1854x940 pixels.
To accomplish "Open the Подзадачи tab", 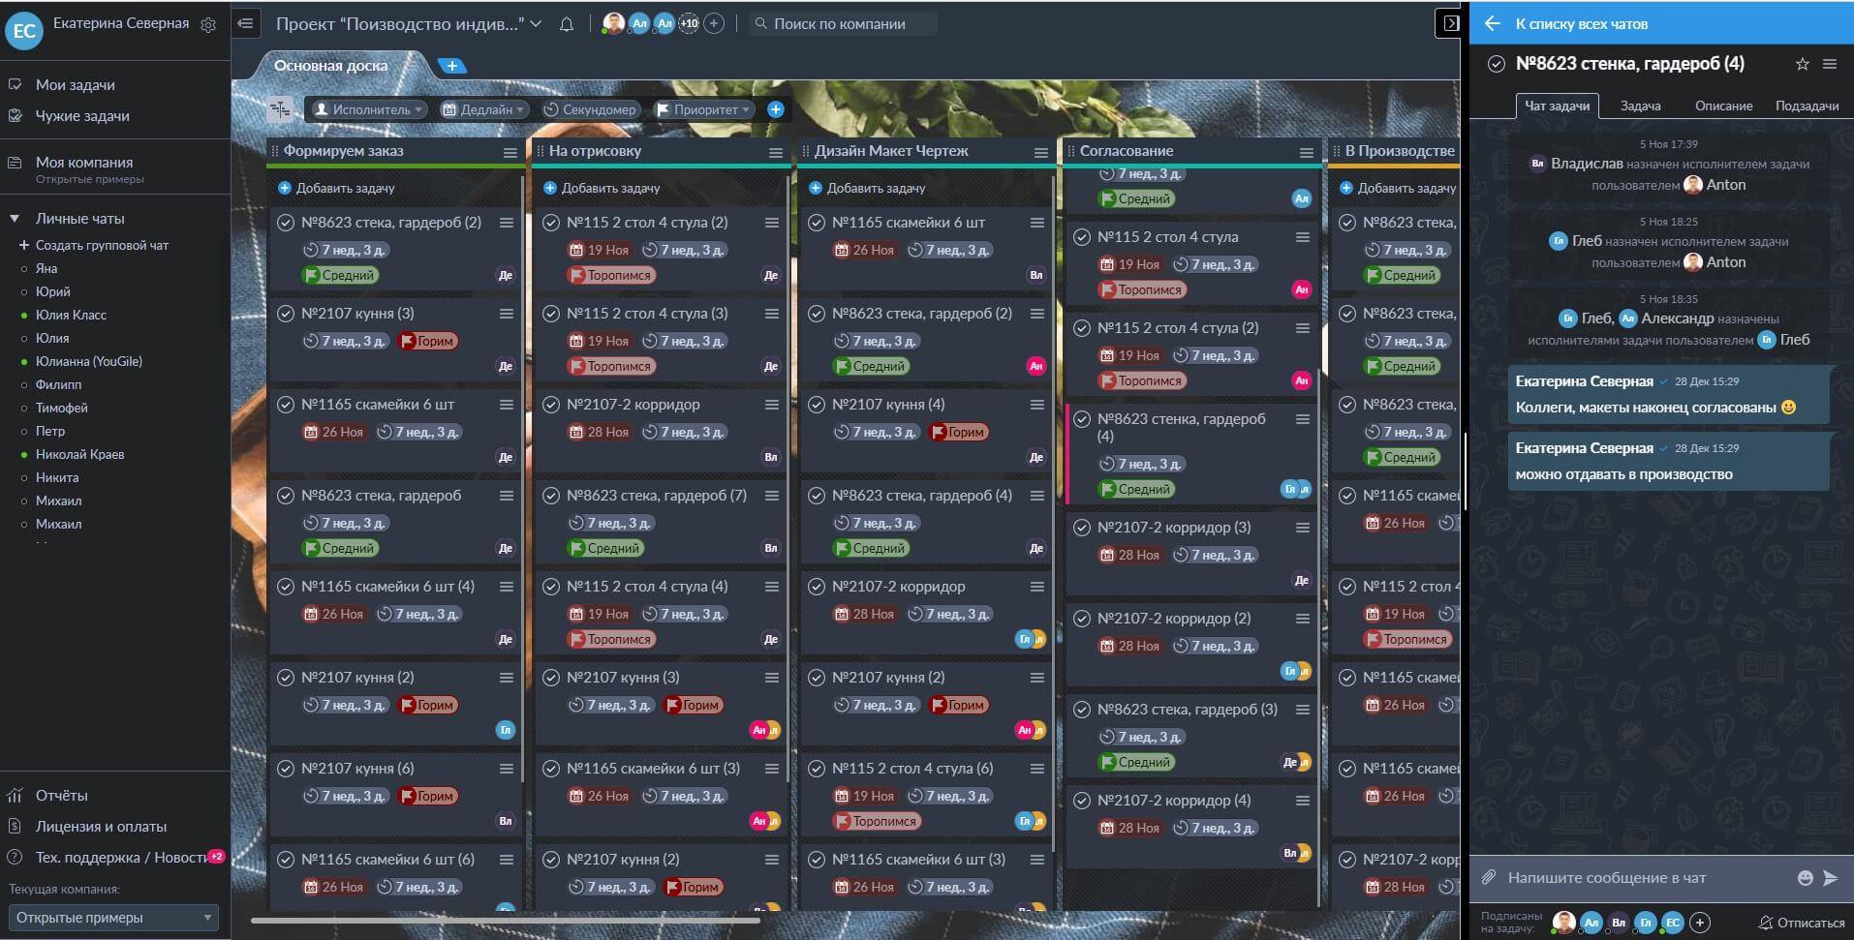I will [1807, 106].
